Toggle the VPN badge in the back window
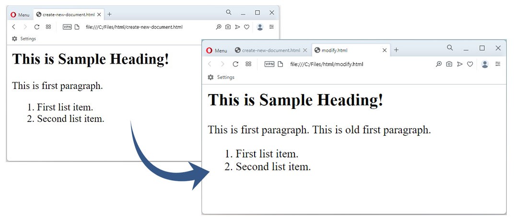 point(67,27)
